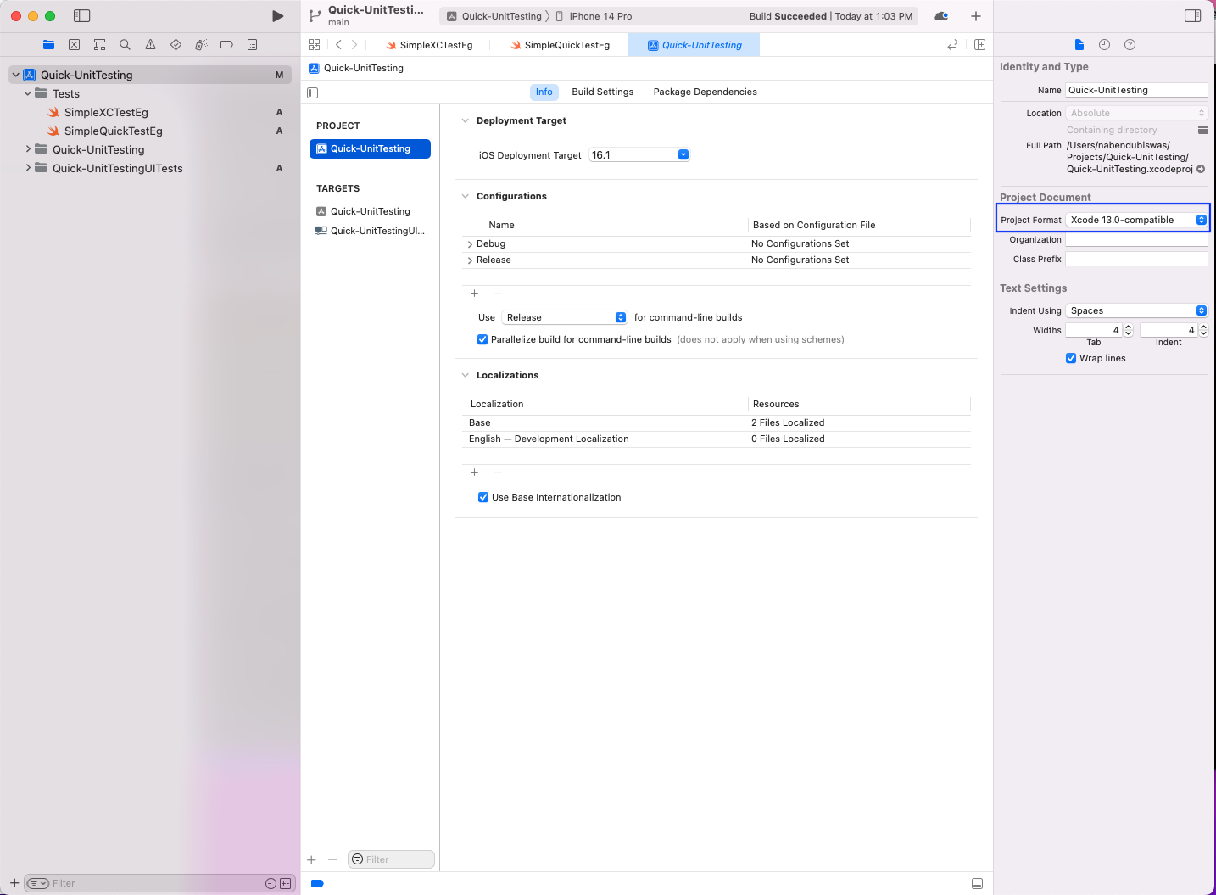The image size is (1216, 895).
Task: Open Package Dependencies tab
Action: pos(706,92)
